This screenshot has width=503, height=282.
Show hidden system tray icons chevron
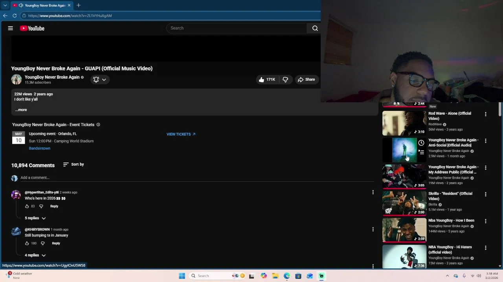[447, 276]
